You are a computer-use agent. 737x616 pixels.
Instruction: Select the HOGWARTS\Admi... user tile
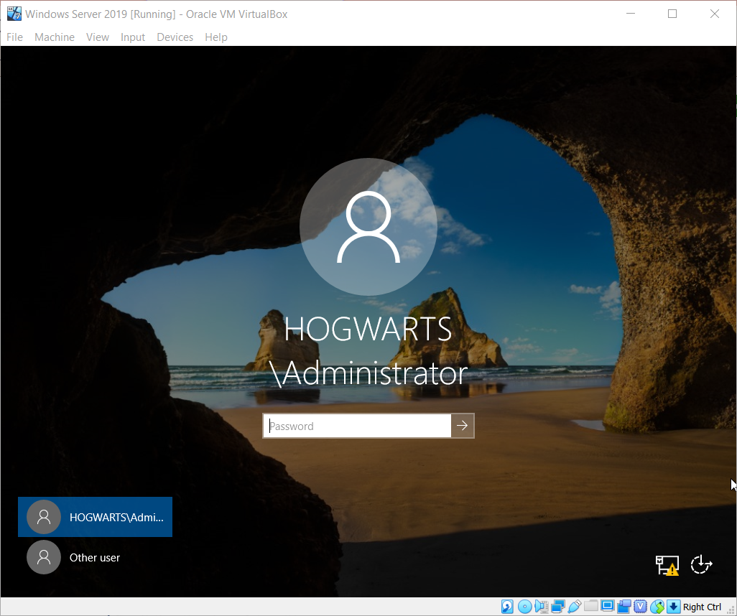tap(95, 517)
